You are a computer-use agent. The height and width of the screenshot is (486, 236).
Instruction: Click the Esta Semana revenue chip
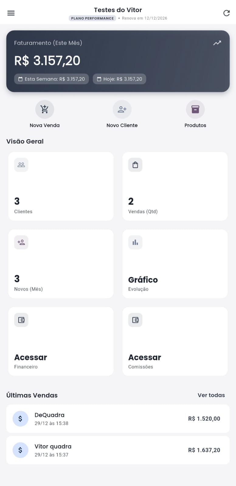[x=51, y=79]
